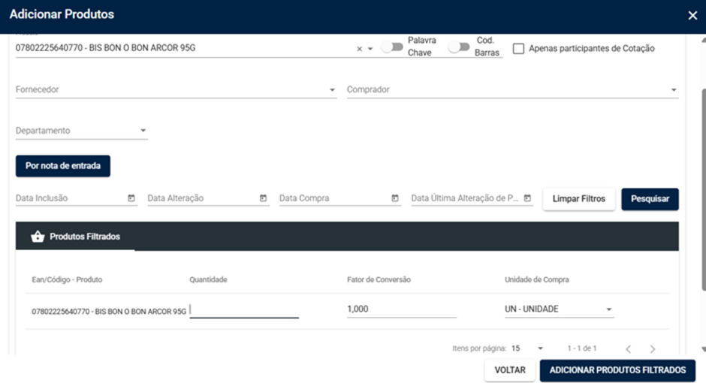Open the Itens por página dropdown
The image size is (706, 383).
527,348
